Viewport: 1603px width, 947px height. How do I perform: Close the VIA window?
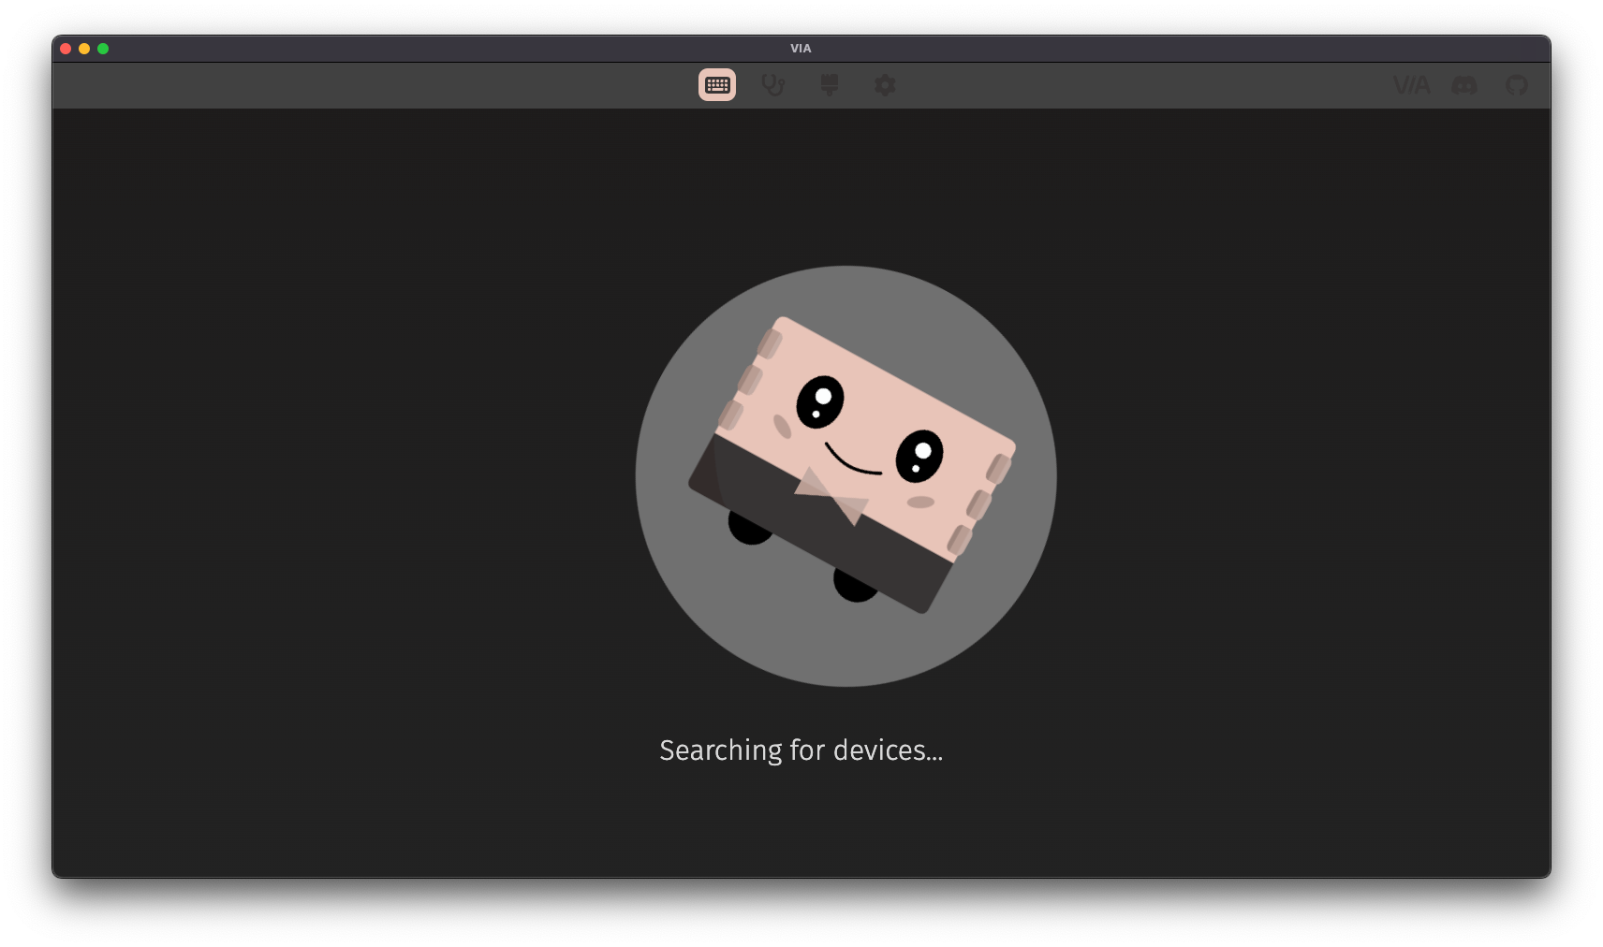[66, 49]
